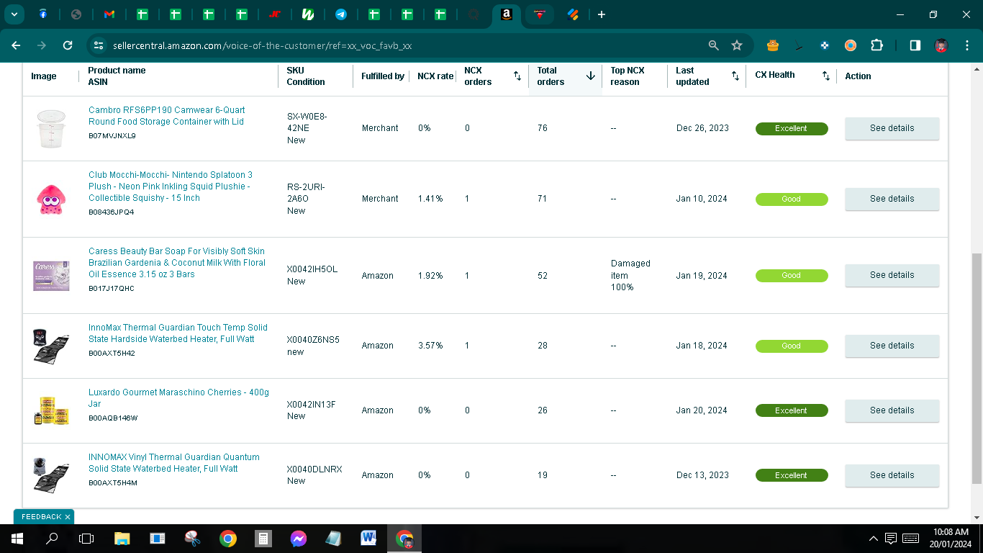
Task: View site information icon in address bar
Action: [99, 45]
